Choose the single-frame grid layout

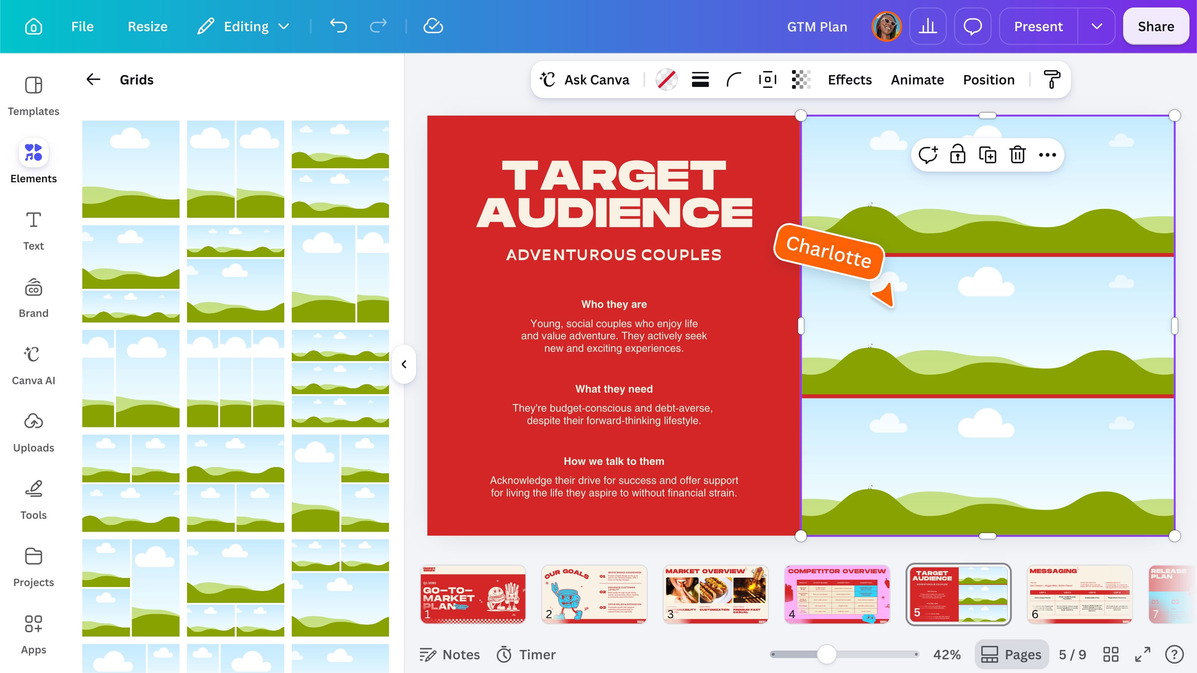(x=131, y=169)
